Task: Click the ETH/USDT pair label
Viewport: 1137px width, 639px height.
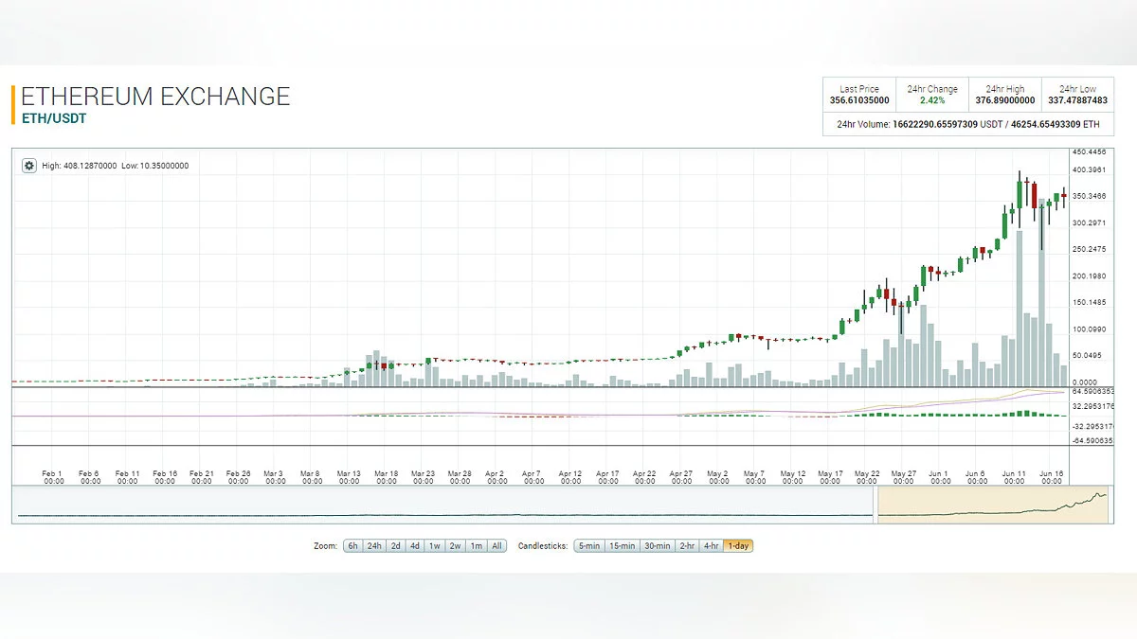Action: pos(54,118)
